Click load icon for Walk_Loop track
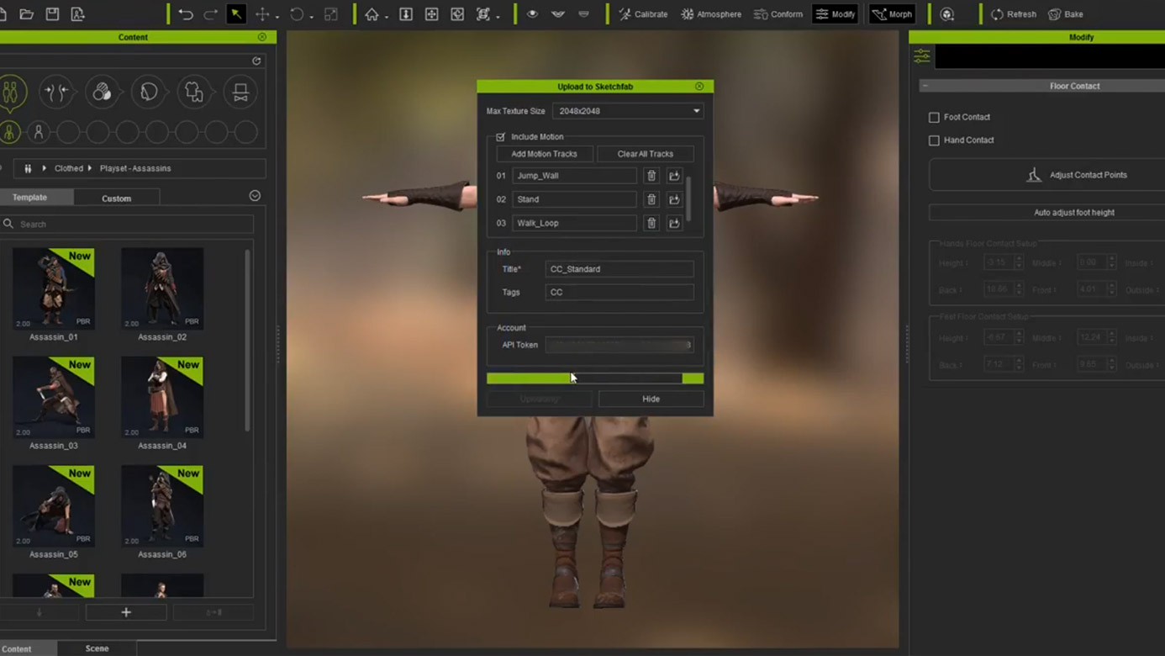This screenshot has width=1165, height=656. click(x=674, y=223)
